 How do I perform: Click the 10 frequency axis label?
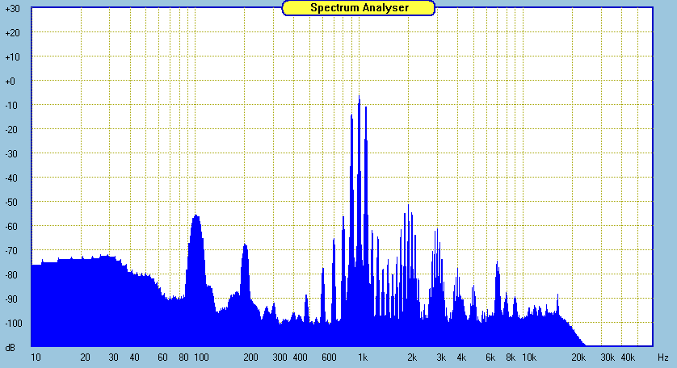36,357
